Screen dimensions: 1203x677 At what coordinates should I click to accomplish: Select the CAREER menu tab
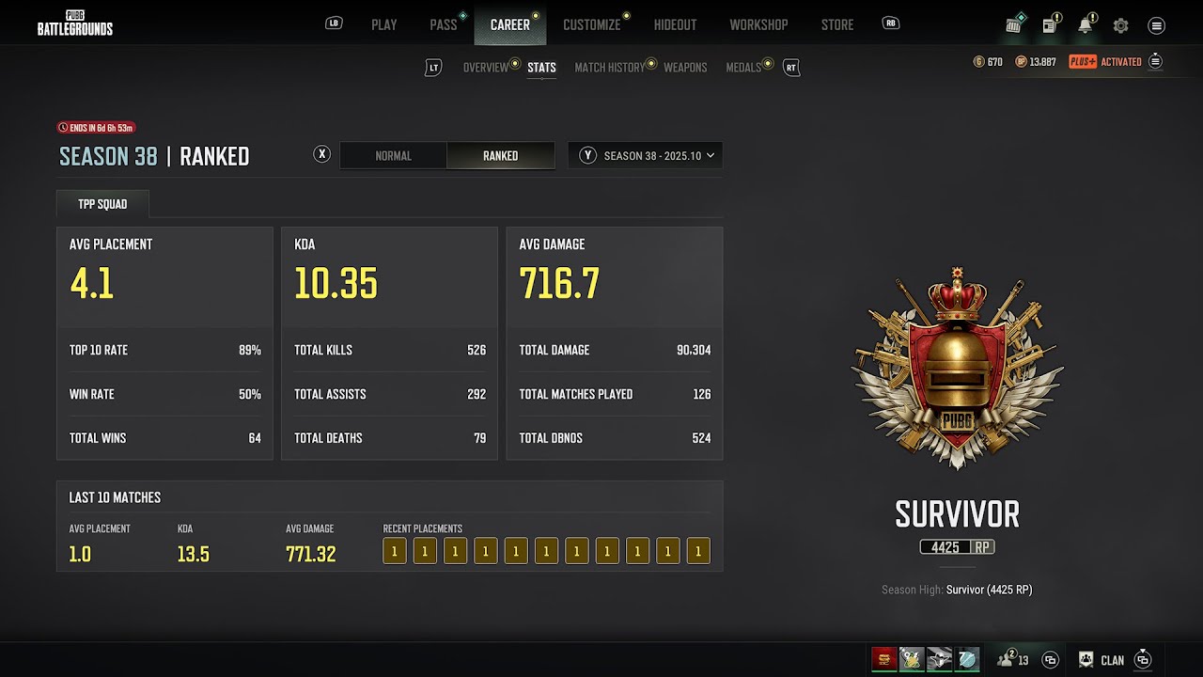coord(510,24)
